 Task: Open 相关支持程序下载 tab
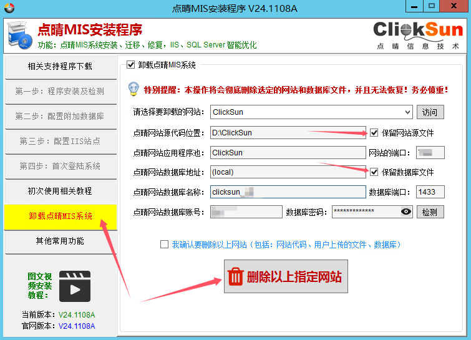pos(61,66)
